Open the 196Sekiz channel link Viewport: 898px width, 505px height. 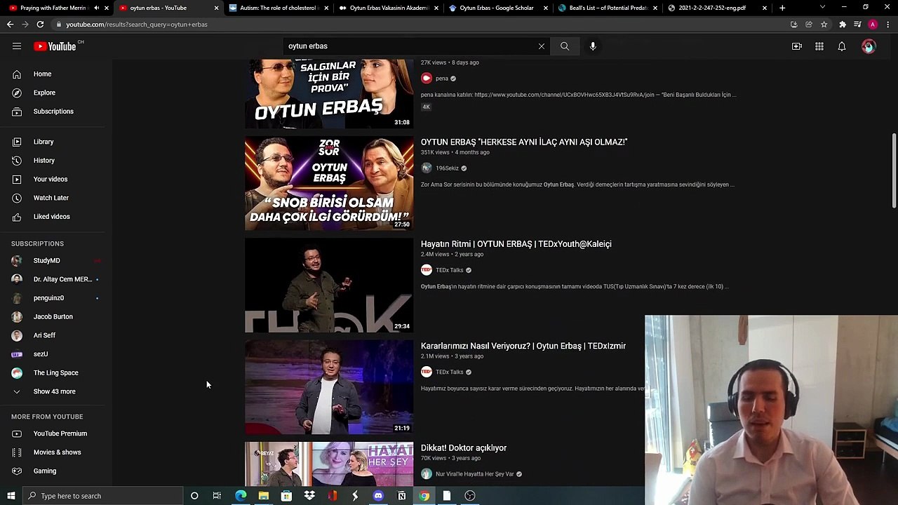pos(447,168)
